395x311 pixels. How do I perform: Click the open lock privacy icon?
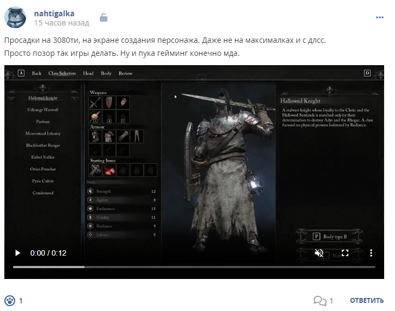pos(104,18)
